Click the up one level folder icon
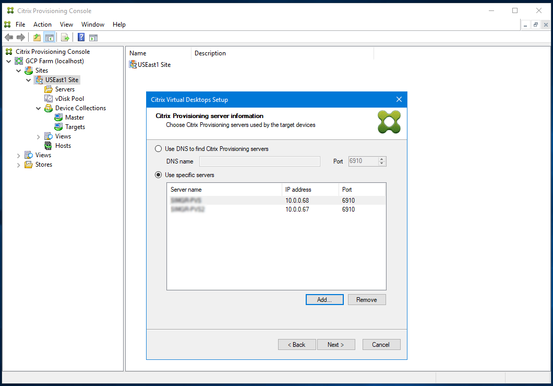The height and width of the screenshot is (386, 553). pyautogui.click(x=36, y=37)
